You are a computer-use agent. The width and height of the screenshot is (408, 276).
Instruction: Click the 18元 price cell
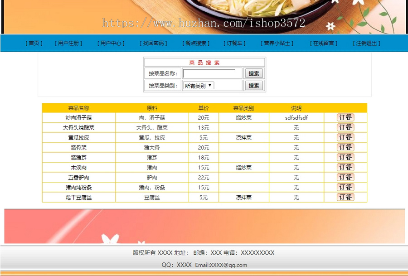204,157
